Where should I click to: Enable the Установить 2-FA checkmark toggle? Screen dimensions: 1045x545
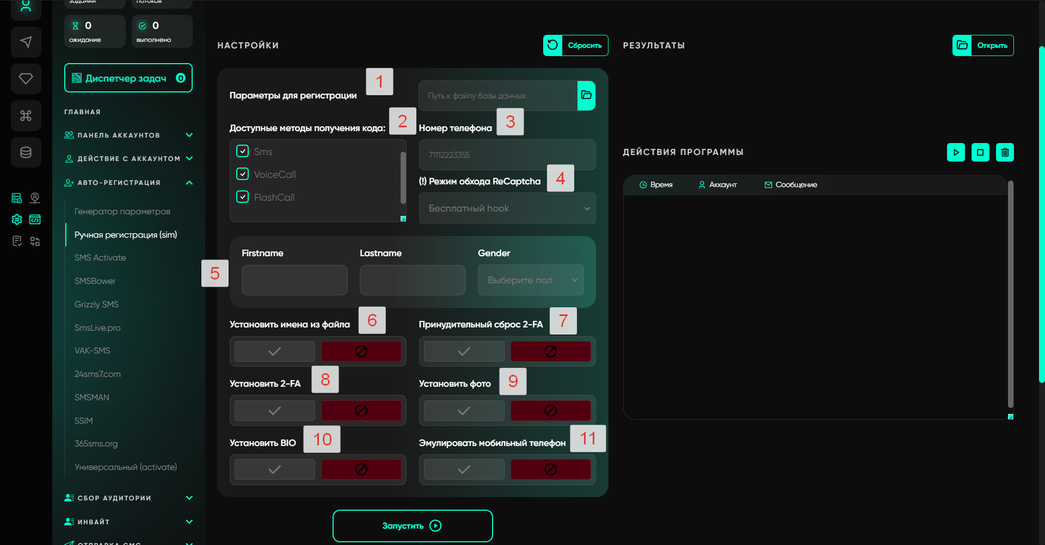(x=275, y=411)
